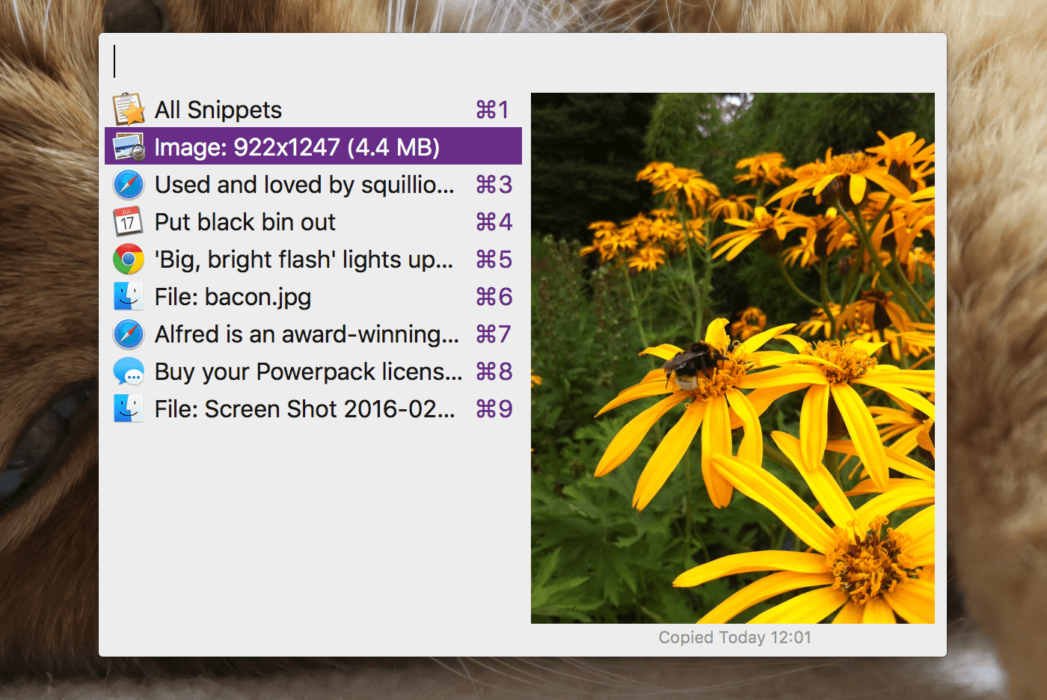
Task: Click the Chrome icon beside 'Big, bright flash'
Action: (128, 259)
